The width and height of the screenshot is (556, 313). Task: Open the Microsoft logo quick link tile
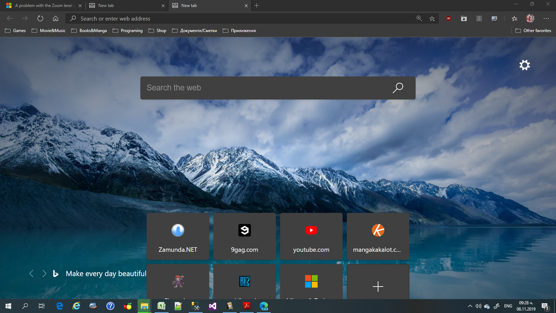click(x=311, y=282)
